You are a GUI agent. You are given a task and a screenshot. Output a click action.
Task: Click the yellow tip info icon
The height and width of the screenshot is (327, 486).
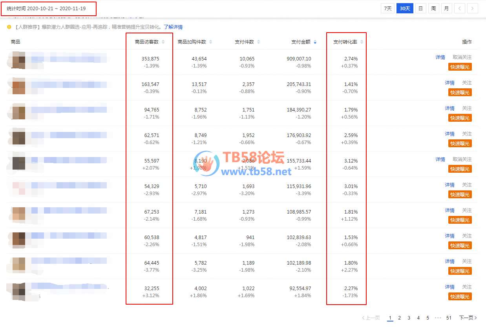(9, 27)
